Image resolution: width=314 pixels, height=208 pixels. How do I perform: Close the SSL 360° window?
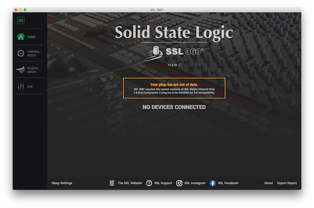pos(16,10)
